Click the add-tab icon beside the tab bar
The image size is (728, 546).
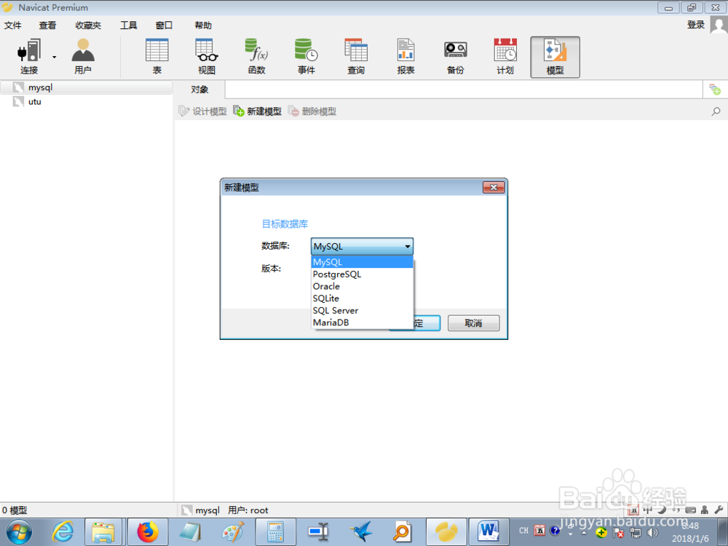pos(715,89)
